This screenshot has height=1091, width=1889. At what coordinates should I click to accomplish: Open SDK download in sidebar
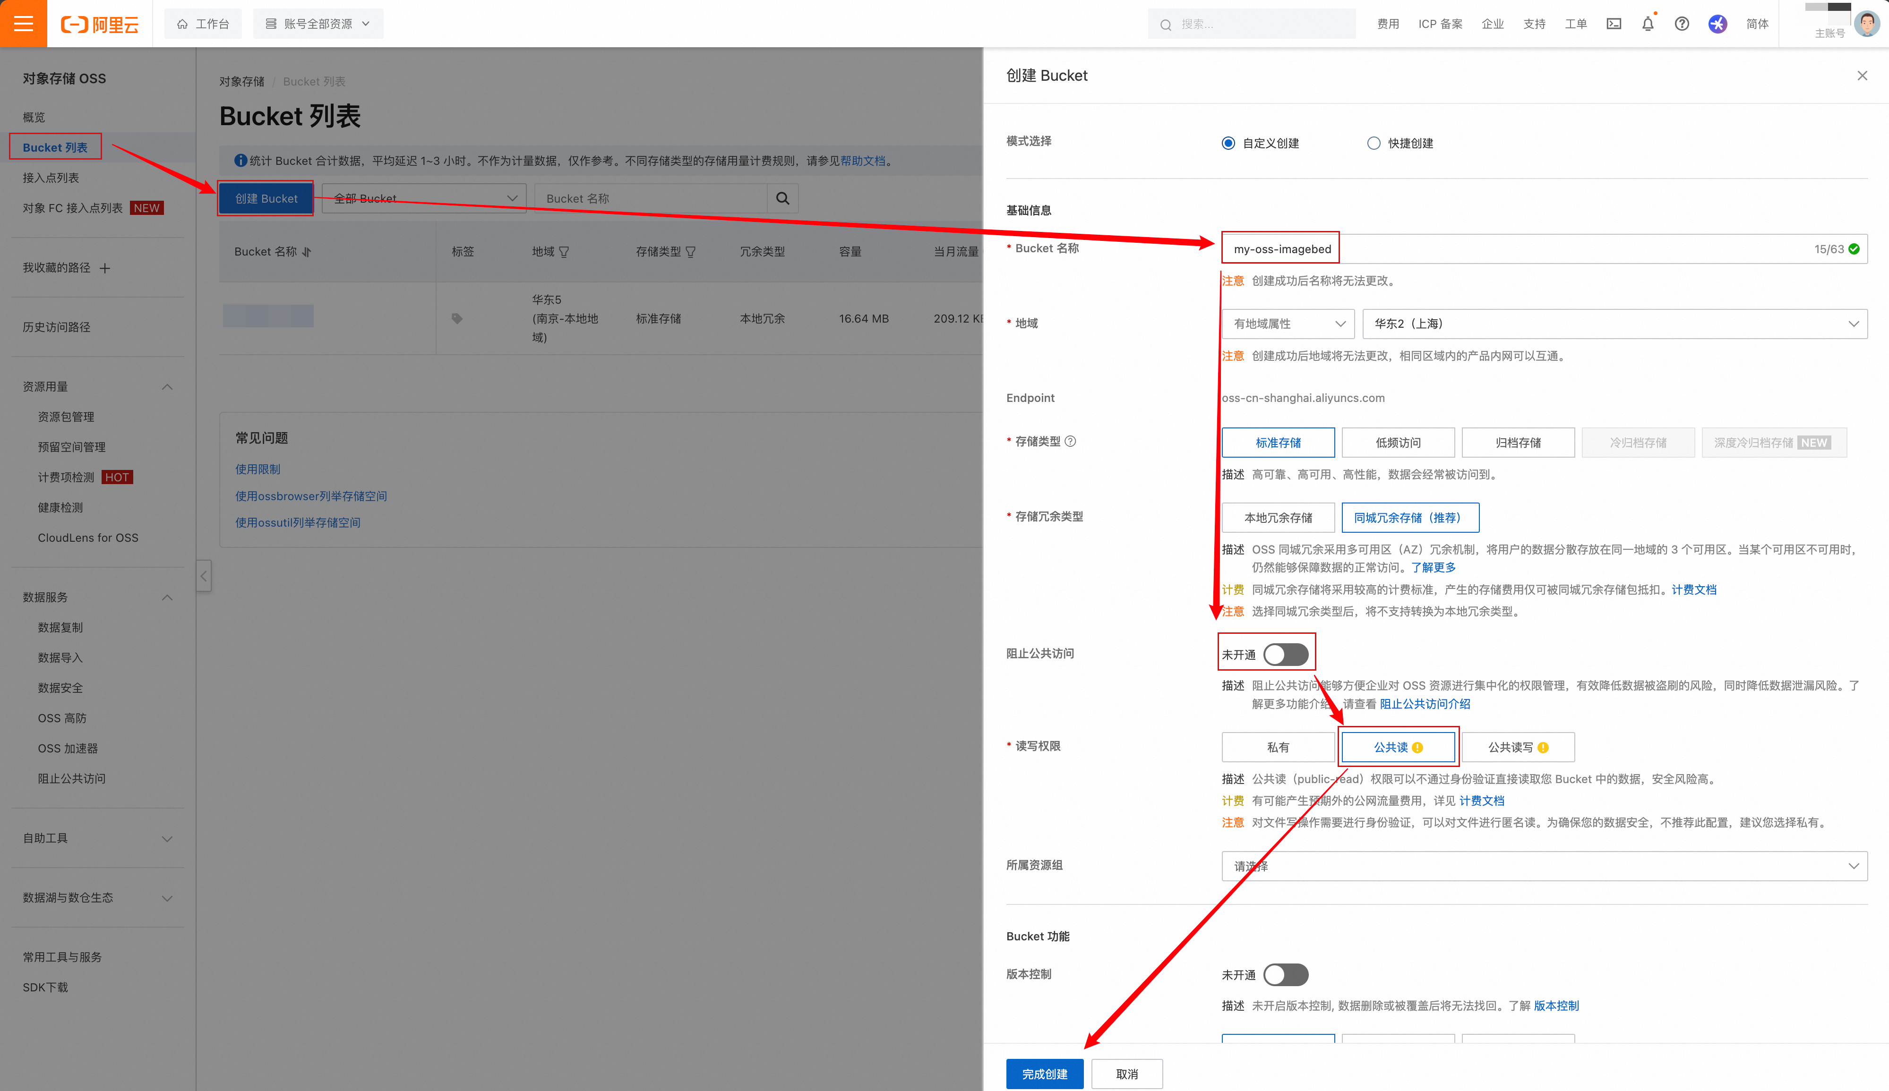(x=45, y=988)
